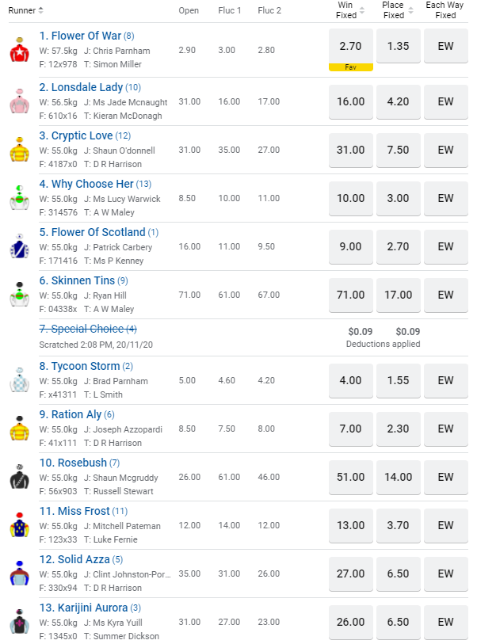Sort by Place Fixed column arrows
Viewport: 477px width, 644px height.
point(410,10)
